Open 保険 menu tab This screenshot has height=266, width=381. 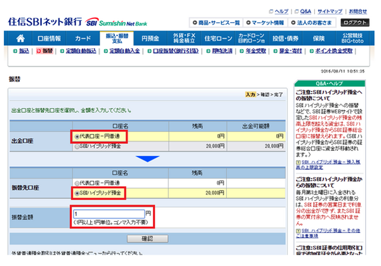[x=319, y=38]
